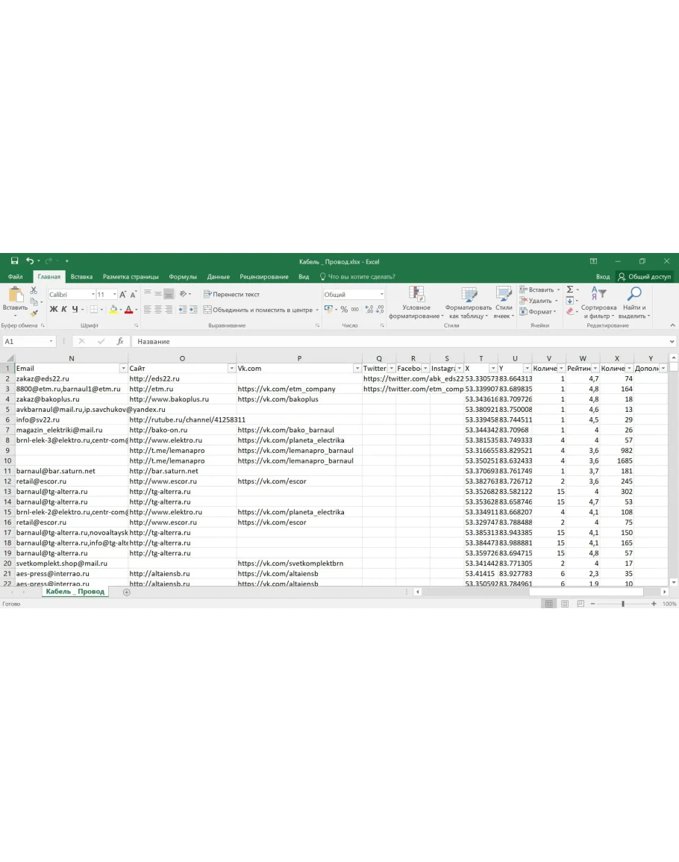Open the font size 11 dropdown
679x862 pixels.
click(114, 295)
